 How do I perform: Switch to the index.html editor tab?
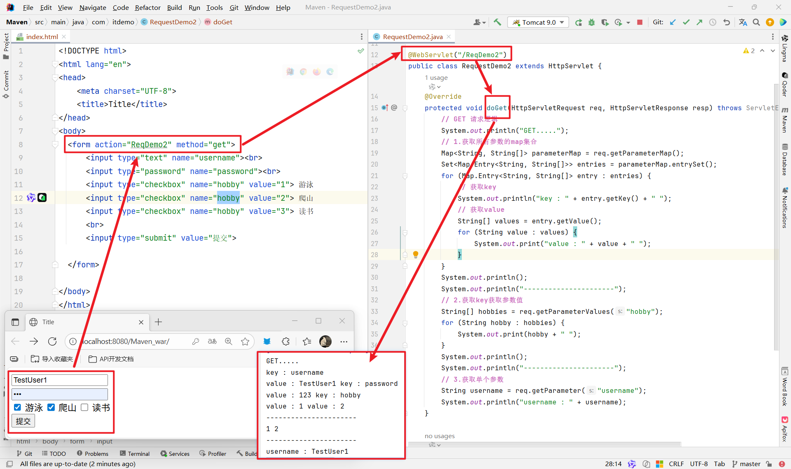tap(42, 37)
